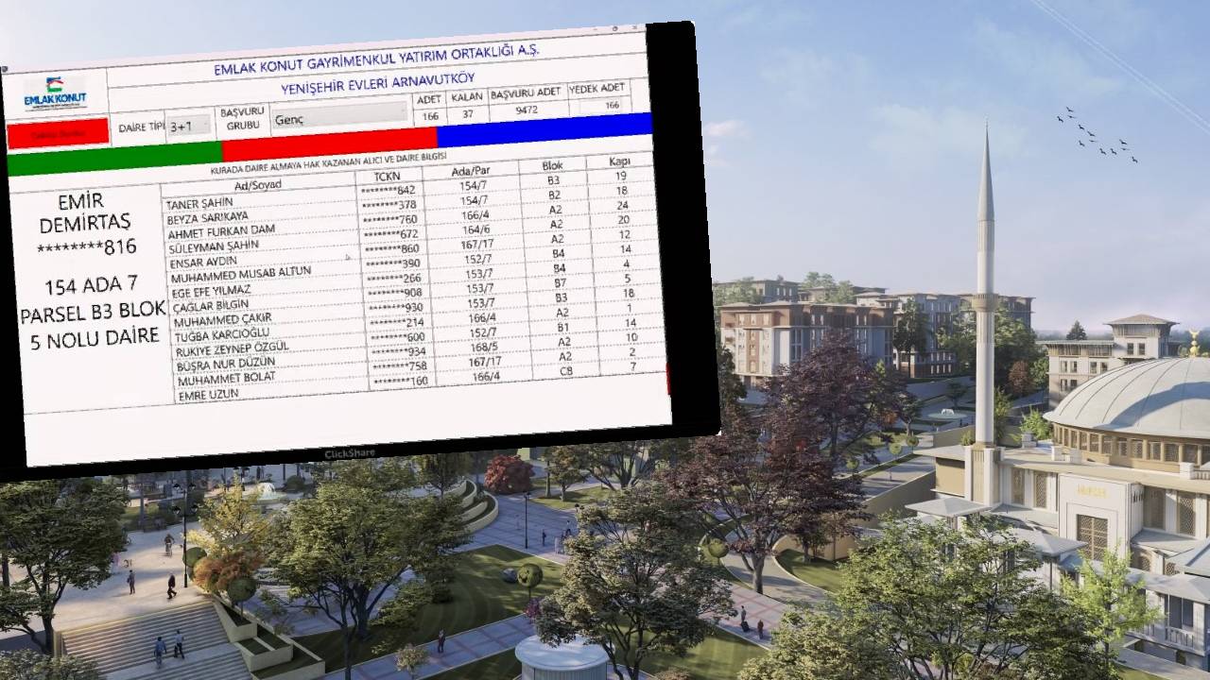Click the Blok column header
This screenshot has width=1210, height=680.
point(552,165)
